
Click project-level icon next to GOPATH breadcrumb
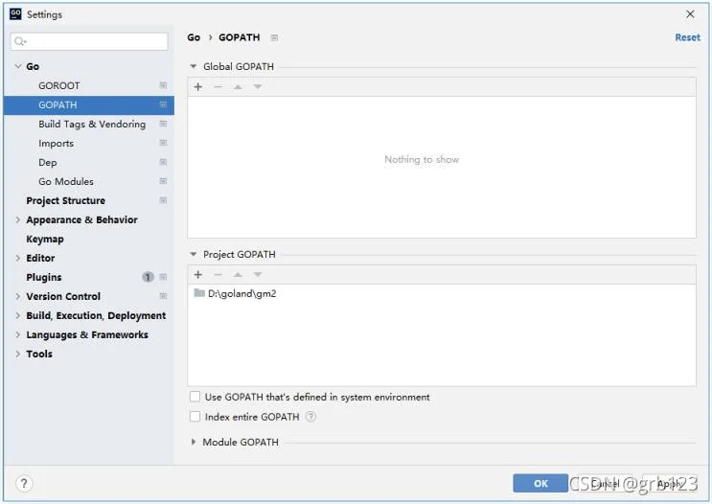point(274,37)
